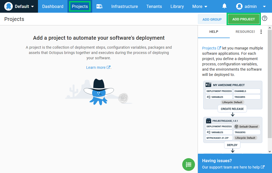
Task: Expand the More menu
Action: pos(200,6)
